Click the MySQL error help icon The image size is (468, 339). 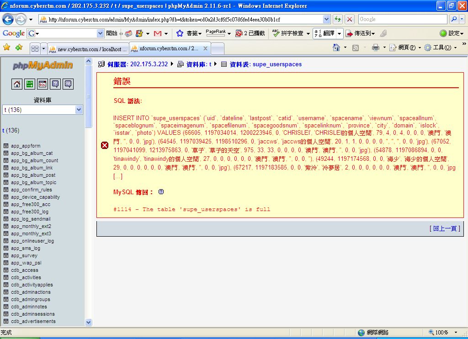161,192
